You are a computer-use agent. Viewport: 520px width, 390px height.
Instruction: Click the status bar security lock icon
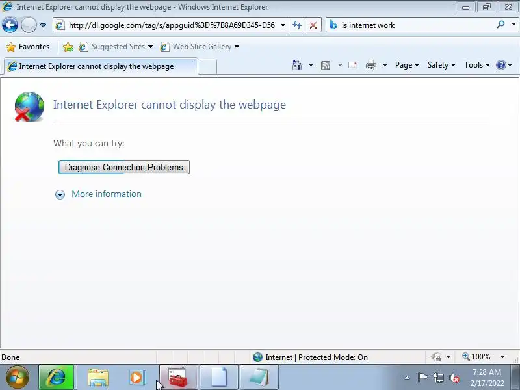(x=436, y=357)
